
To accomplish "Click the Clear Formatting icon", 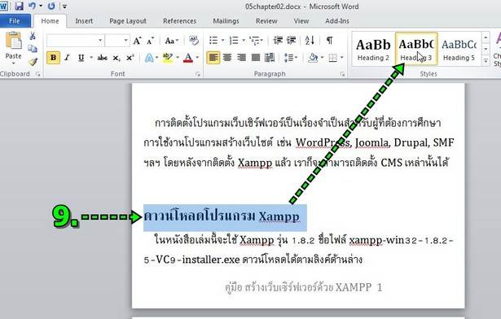I will (194, 40).
